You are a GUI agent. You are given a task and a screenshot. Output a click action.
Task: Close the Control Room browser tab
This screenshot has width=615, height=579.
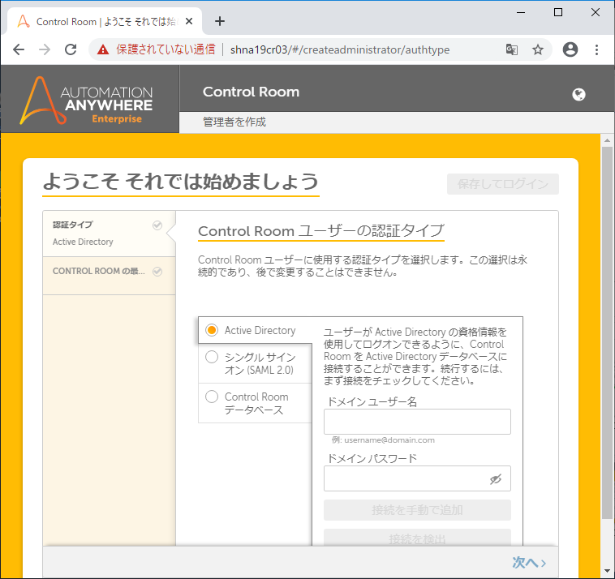(189, 21)
